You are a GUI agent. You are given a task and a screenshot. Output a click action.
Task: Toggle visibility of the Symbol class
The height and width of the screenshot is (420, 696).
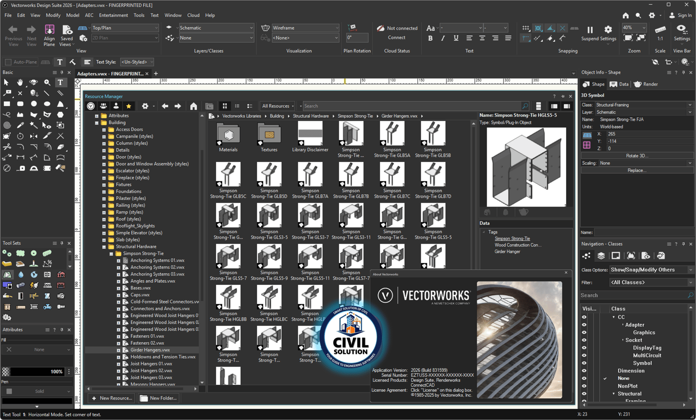(584, 363)
